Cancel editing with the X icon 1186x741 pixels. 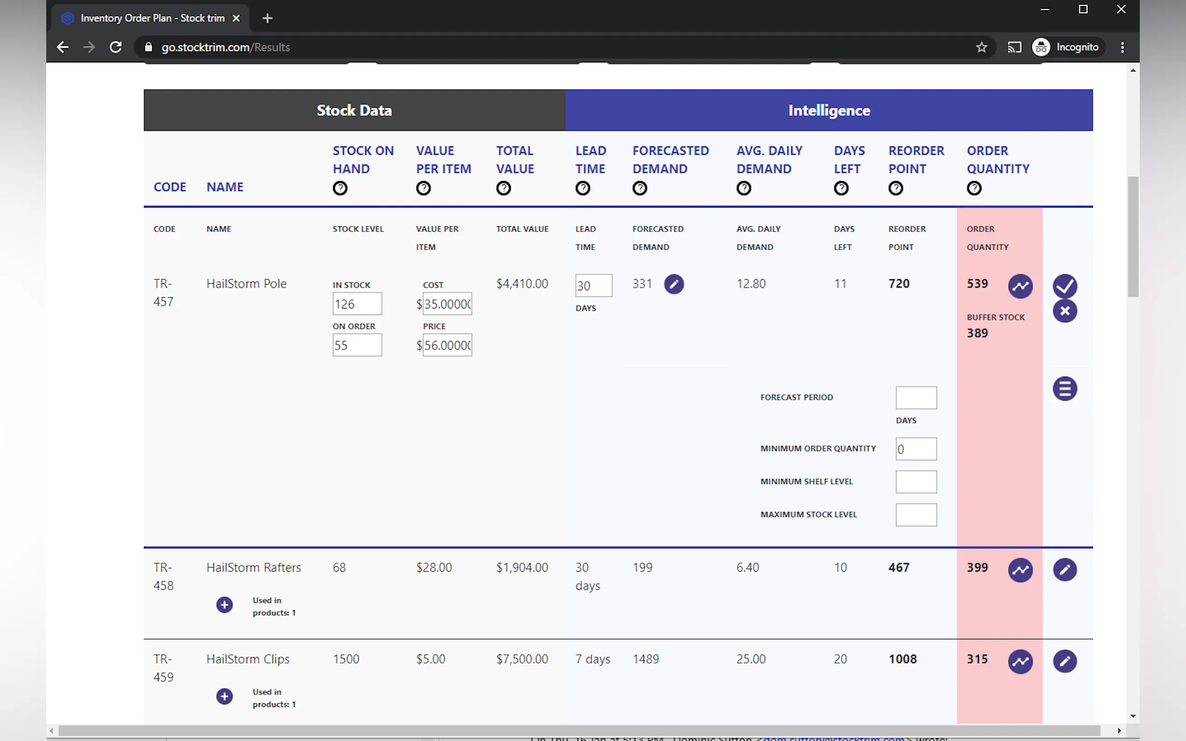1065,311
